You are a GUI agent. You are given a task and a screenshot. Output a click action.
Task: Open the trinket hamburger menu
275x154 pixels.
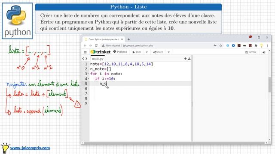point(85,52)
